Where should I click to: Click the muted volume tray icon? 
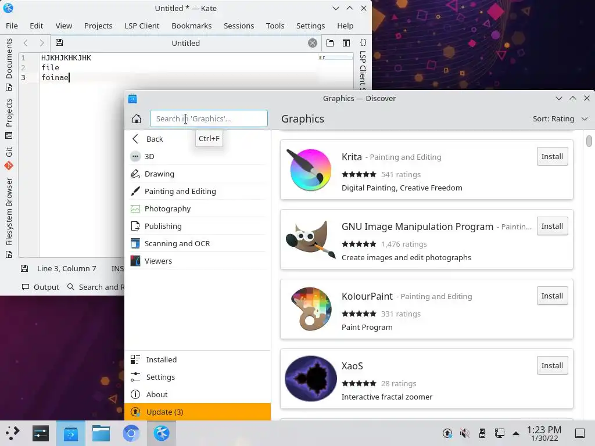pyautogui.click(x=464, y=433)
